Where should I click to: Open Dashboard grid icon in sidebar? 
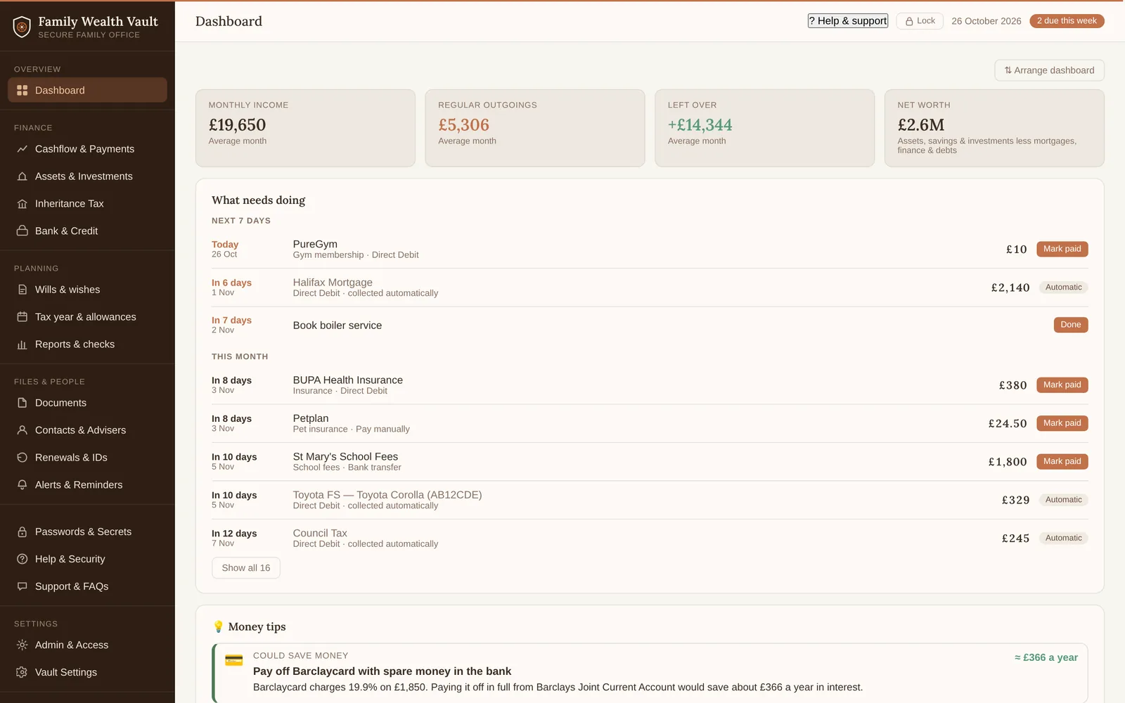pyautogui.click(x=22, y=90)
